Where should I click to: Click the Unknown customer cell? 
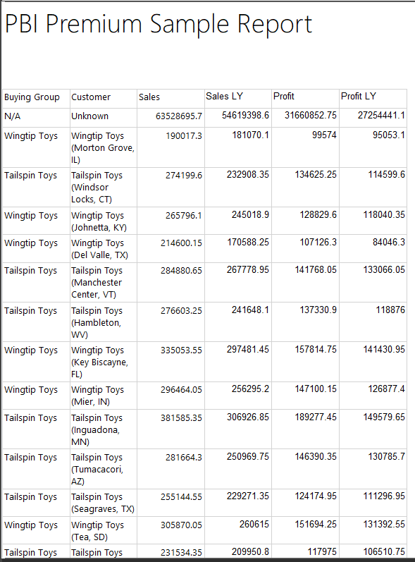point(90,116)
